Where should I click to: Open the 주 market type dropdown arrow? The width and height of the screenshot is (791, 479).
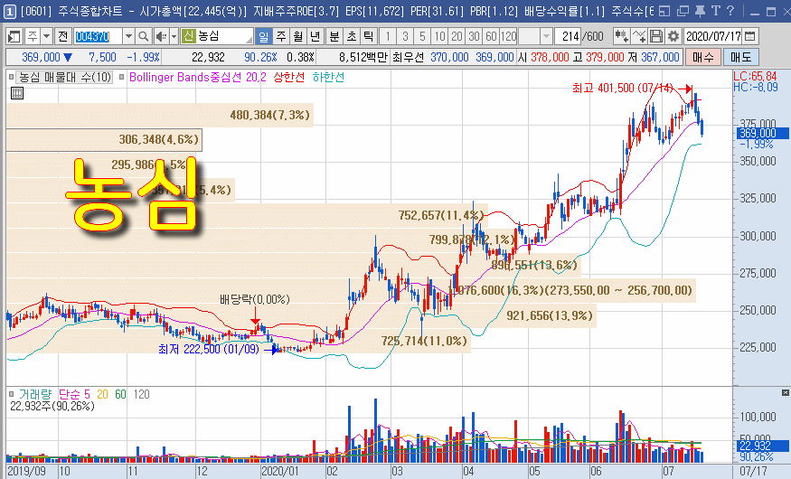click(x=46, y=36)
